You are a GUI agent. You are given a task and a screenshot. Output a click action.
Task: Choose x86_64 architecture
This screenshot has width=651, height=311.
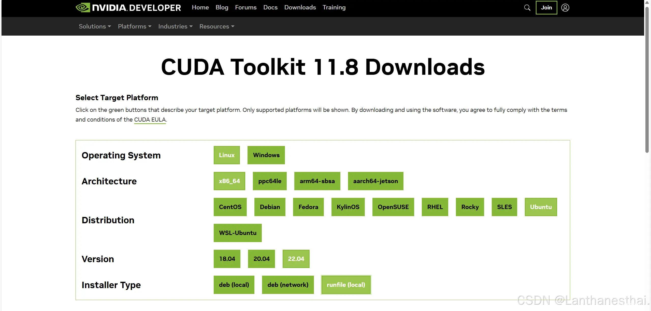pyautogui.click(x=229, y=181)
